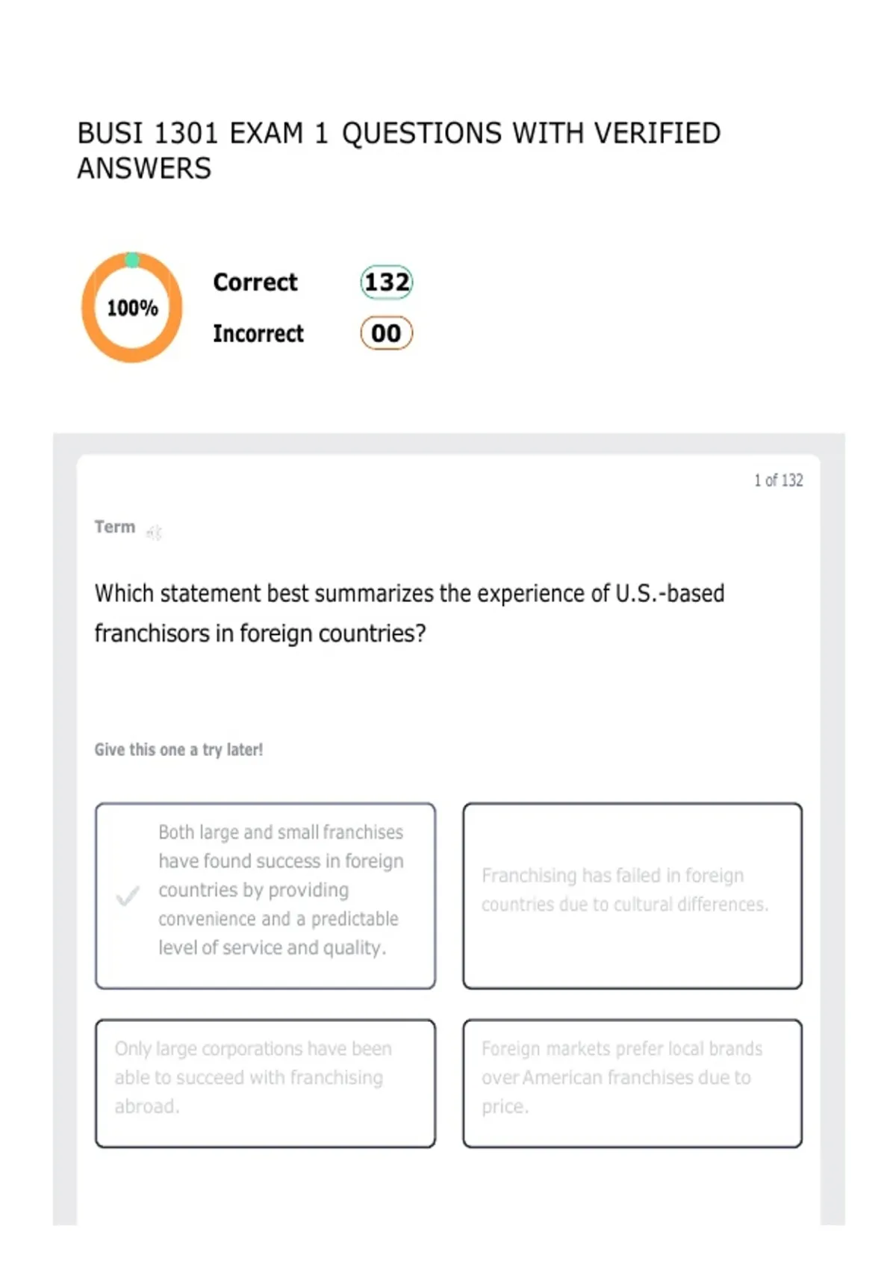Click the question text about U.S.-based franchisors
This screenshot has width=896, height=1270.
409,613
